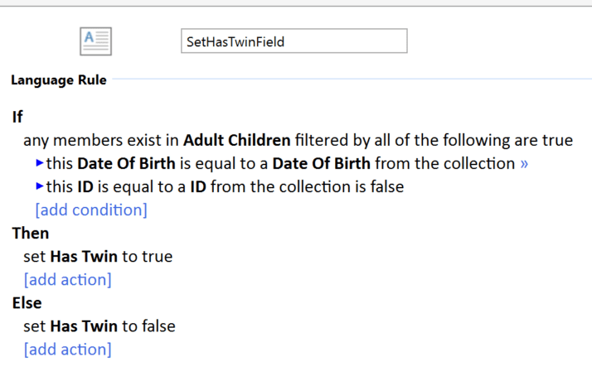Screen dimensions: 592x381
Task: Click the Language Rule section header
Action: pos(58,80)
